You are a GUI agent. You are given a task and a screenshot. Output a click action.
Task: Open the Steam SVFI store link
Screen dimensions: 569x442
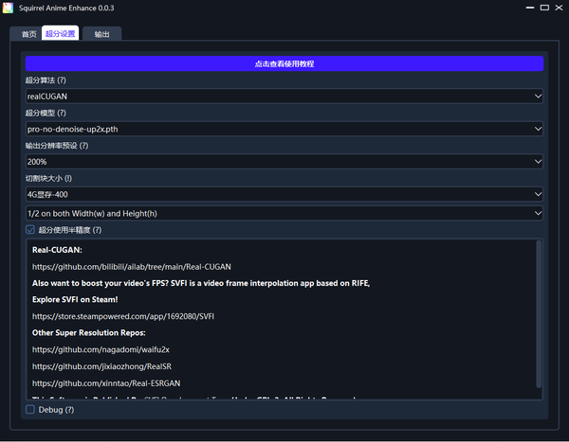[123, 316]
